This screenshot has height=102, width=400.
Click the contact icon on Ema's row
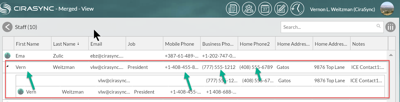(x=7, y=56)
